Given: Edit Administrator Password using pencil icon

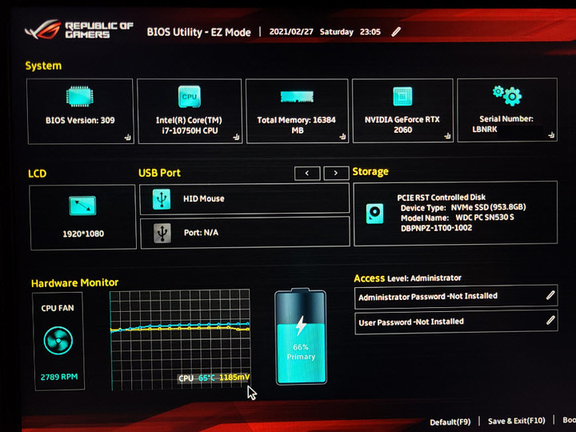Looking at the screenshot, I should point(550,295).
